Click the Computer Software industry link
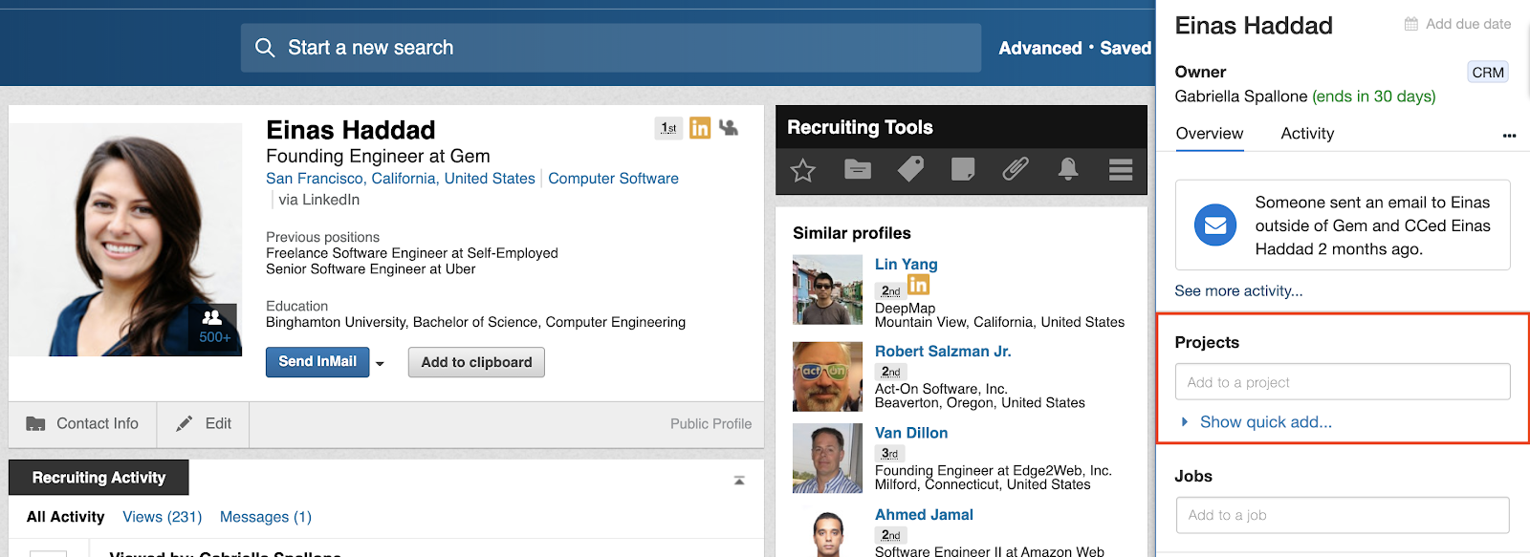Screen dimensions: 1530x557 tap(613, 179)
